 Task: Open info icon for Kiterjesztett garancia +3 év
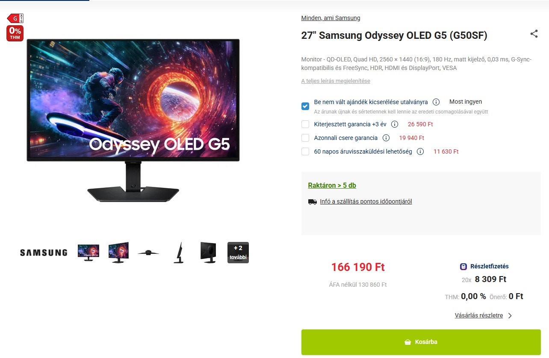(395, 124)
